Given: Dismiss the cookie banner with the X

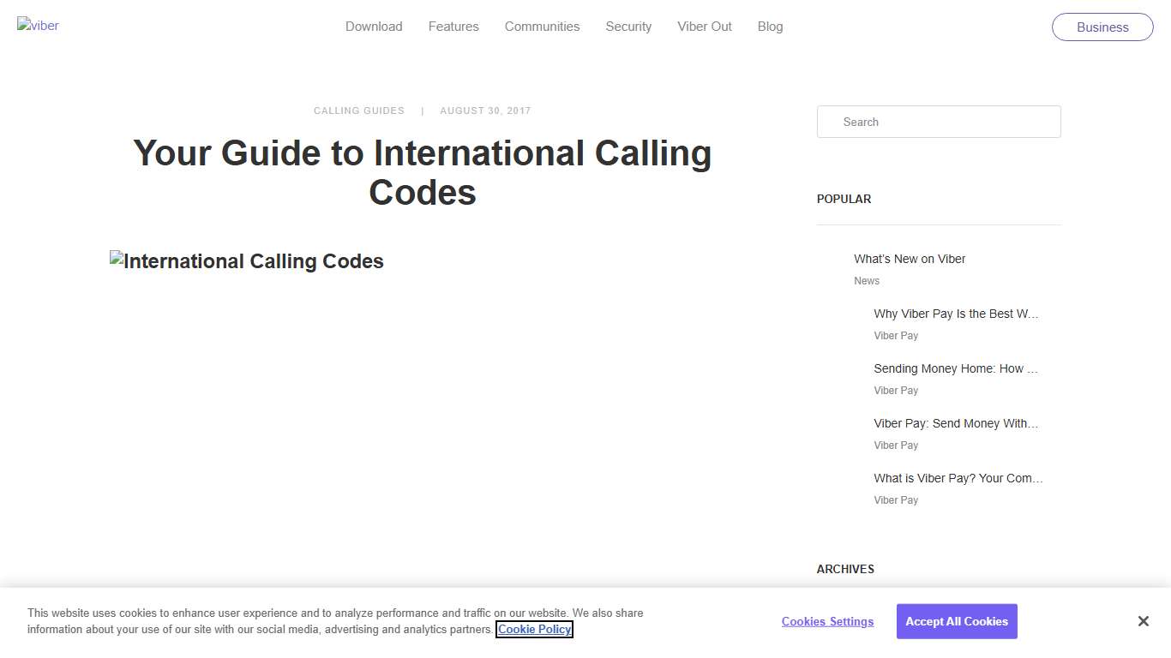Looking at the screenshot, I should pyautogui.click(x=1144, y=621).
